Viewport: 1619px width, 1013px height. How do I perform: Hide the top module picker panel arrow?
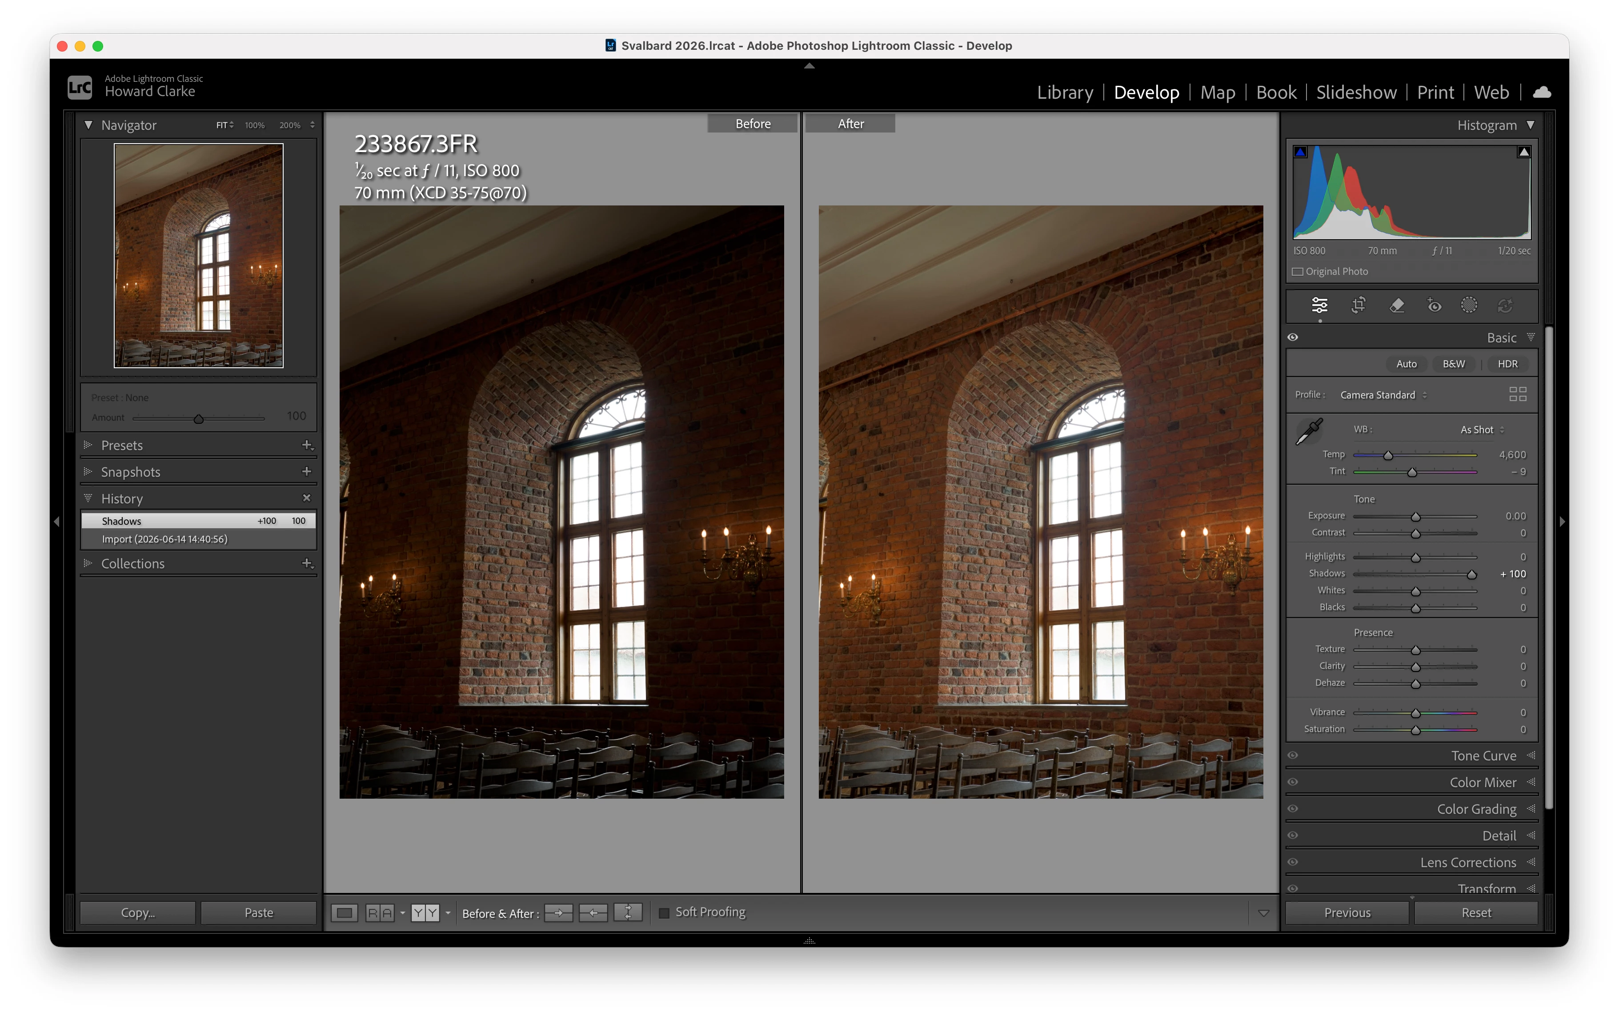[809, 66]
